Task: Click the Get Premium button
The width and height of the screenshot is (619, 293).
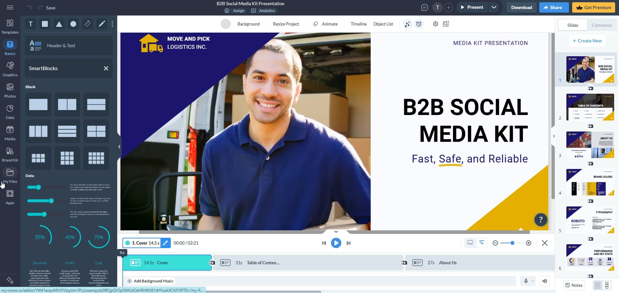Action: pyautogui.click(x=594, y=7)
